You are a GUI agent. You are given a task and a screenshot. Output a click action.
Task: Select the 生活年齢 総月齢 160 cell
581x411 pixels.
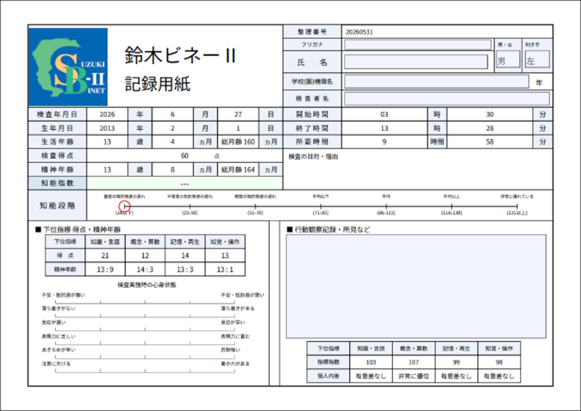(238, 142)
